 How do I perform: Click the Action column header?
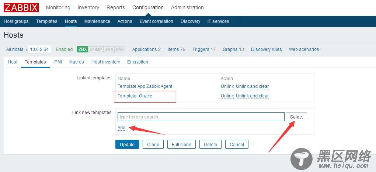click(227, 79)
